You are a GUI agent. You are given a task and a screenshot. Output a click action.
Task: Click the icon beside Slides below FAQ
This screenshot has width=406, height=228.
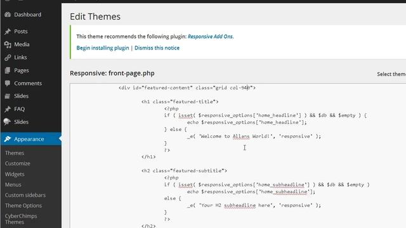pyautogui.click(x=7, y=122)
